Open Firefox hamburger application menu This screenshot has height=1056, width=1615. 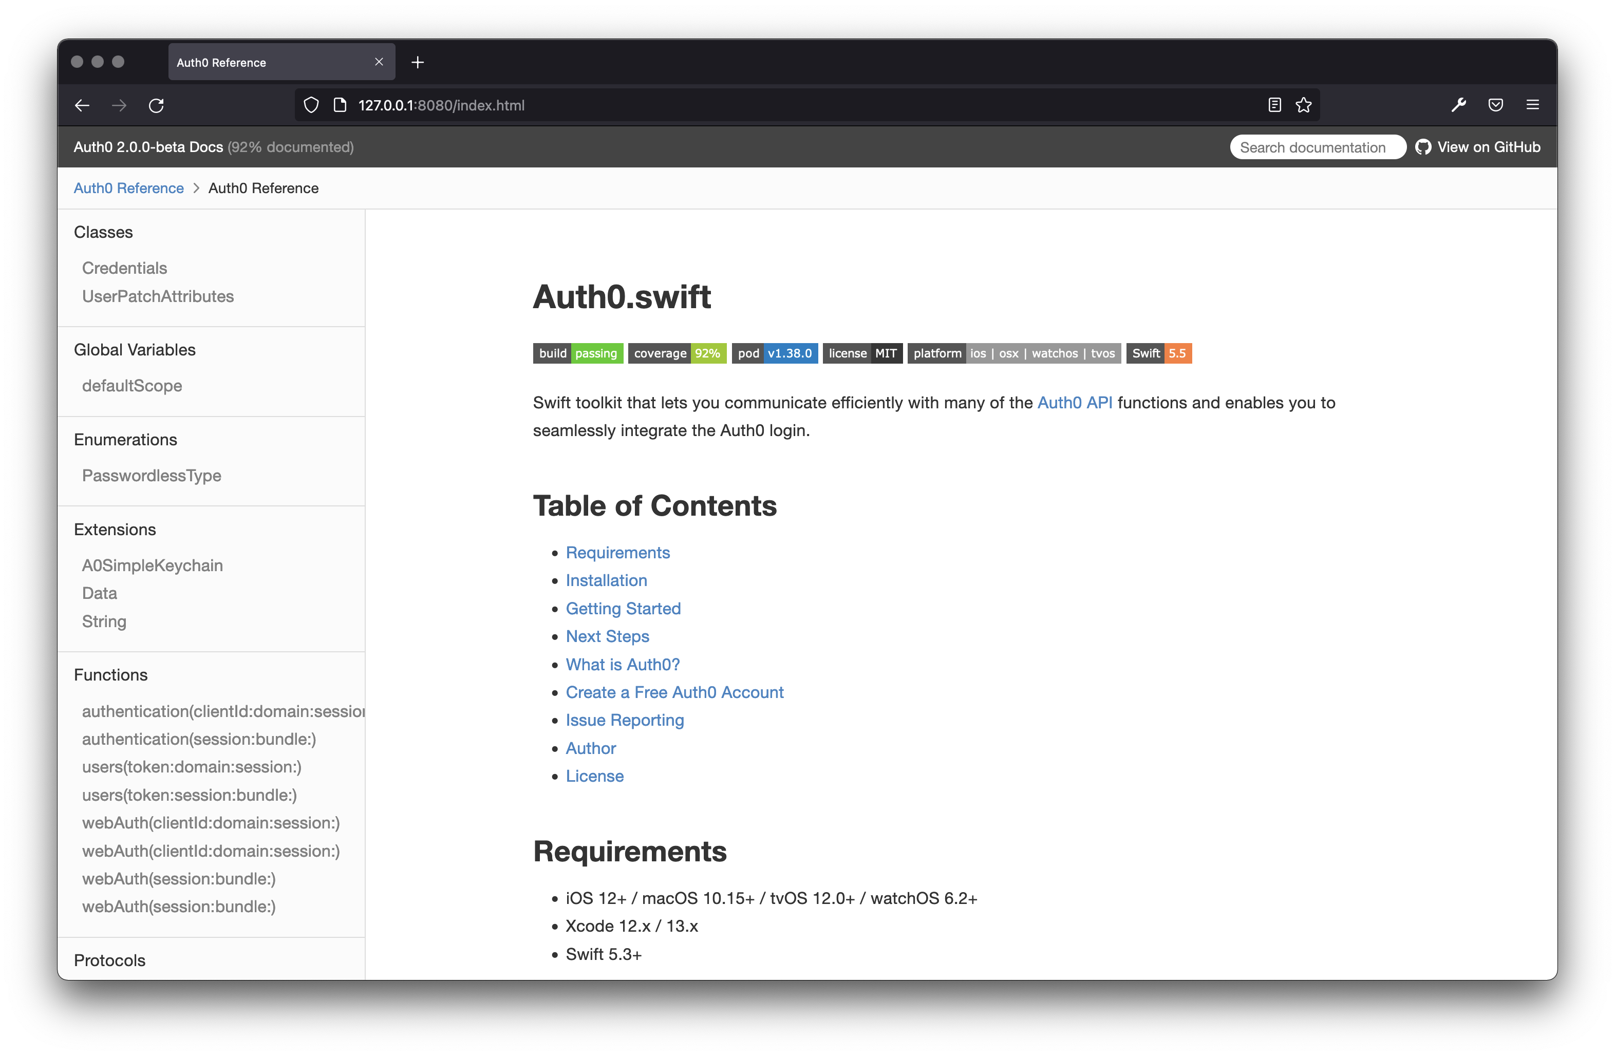(1532, 105)
